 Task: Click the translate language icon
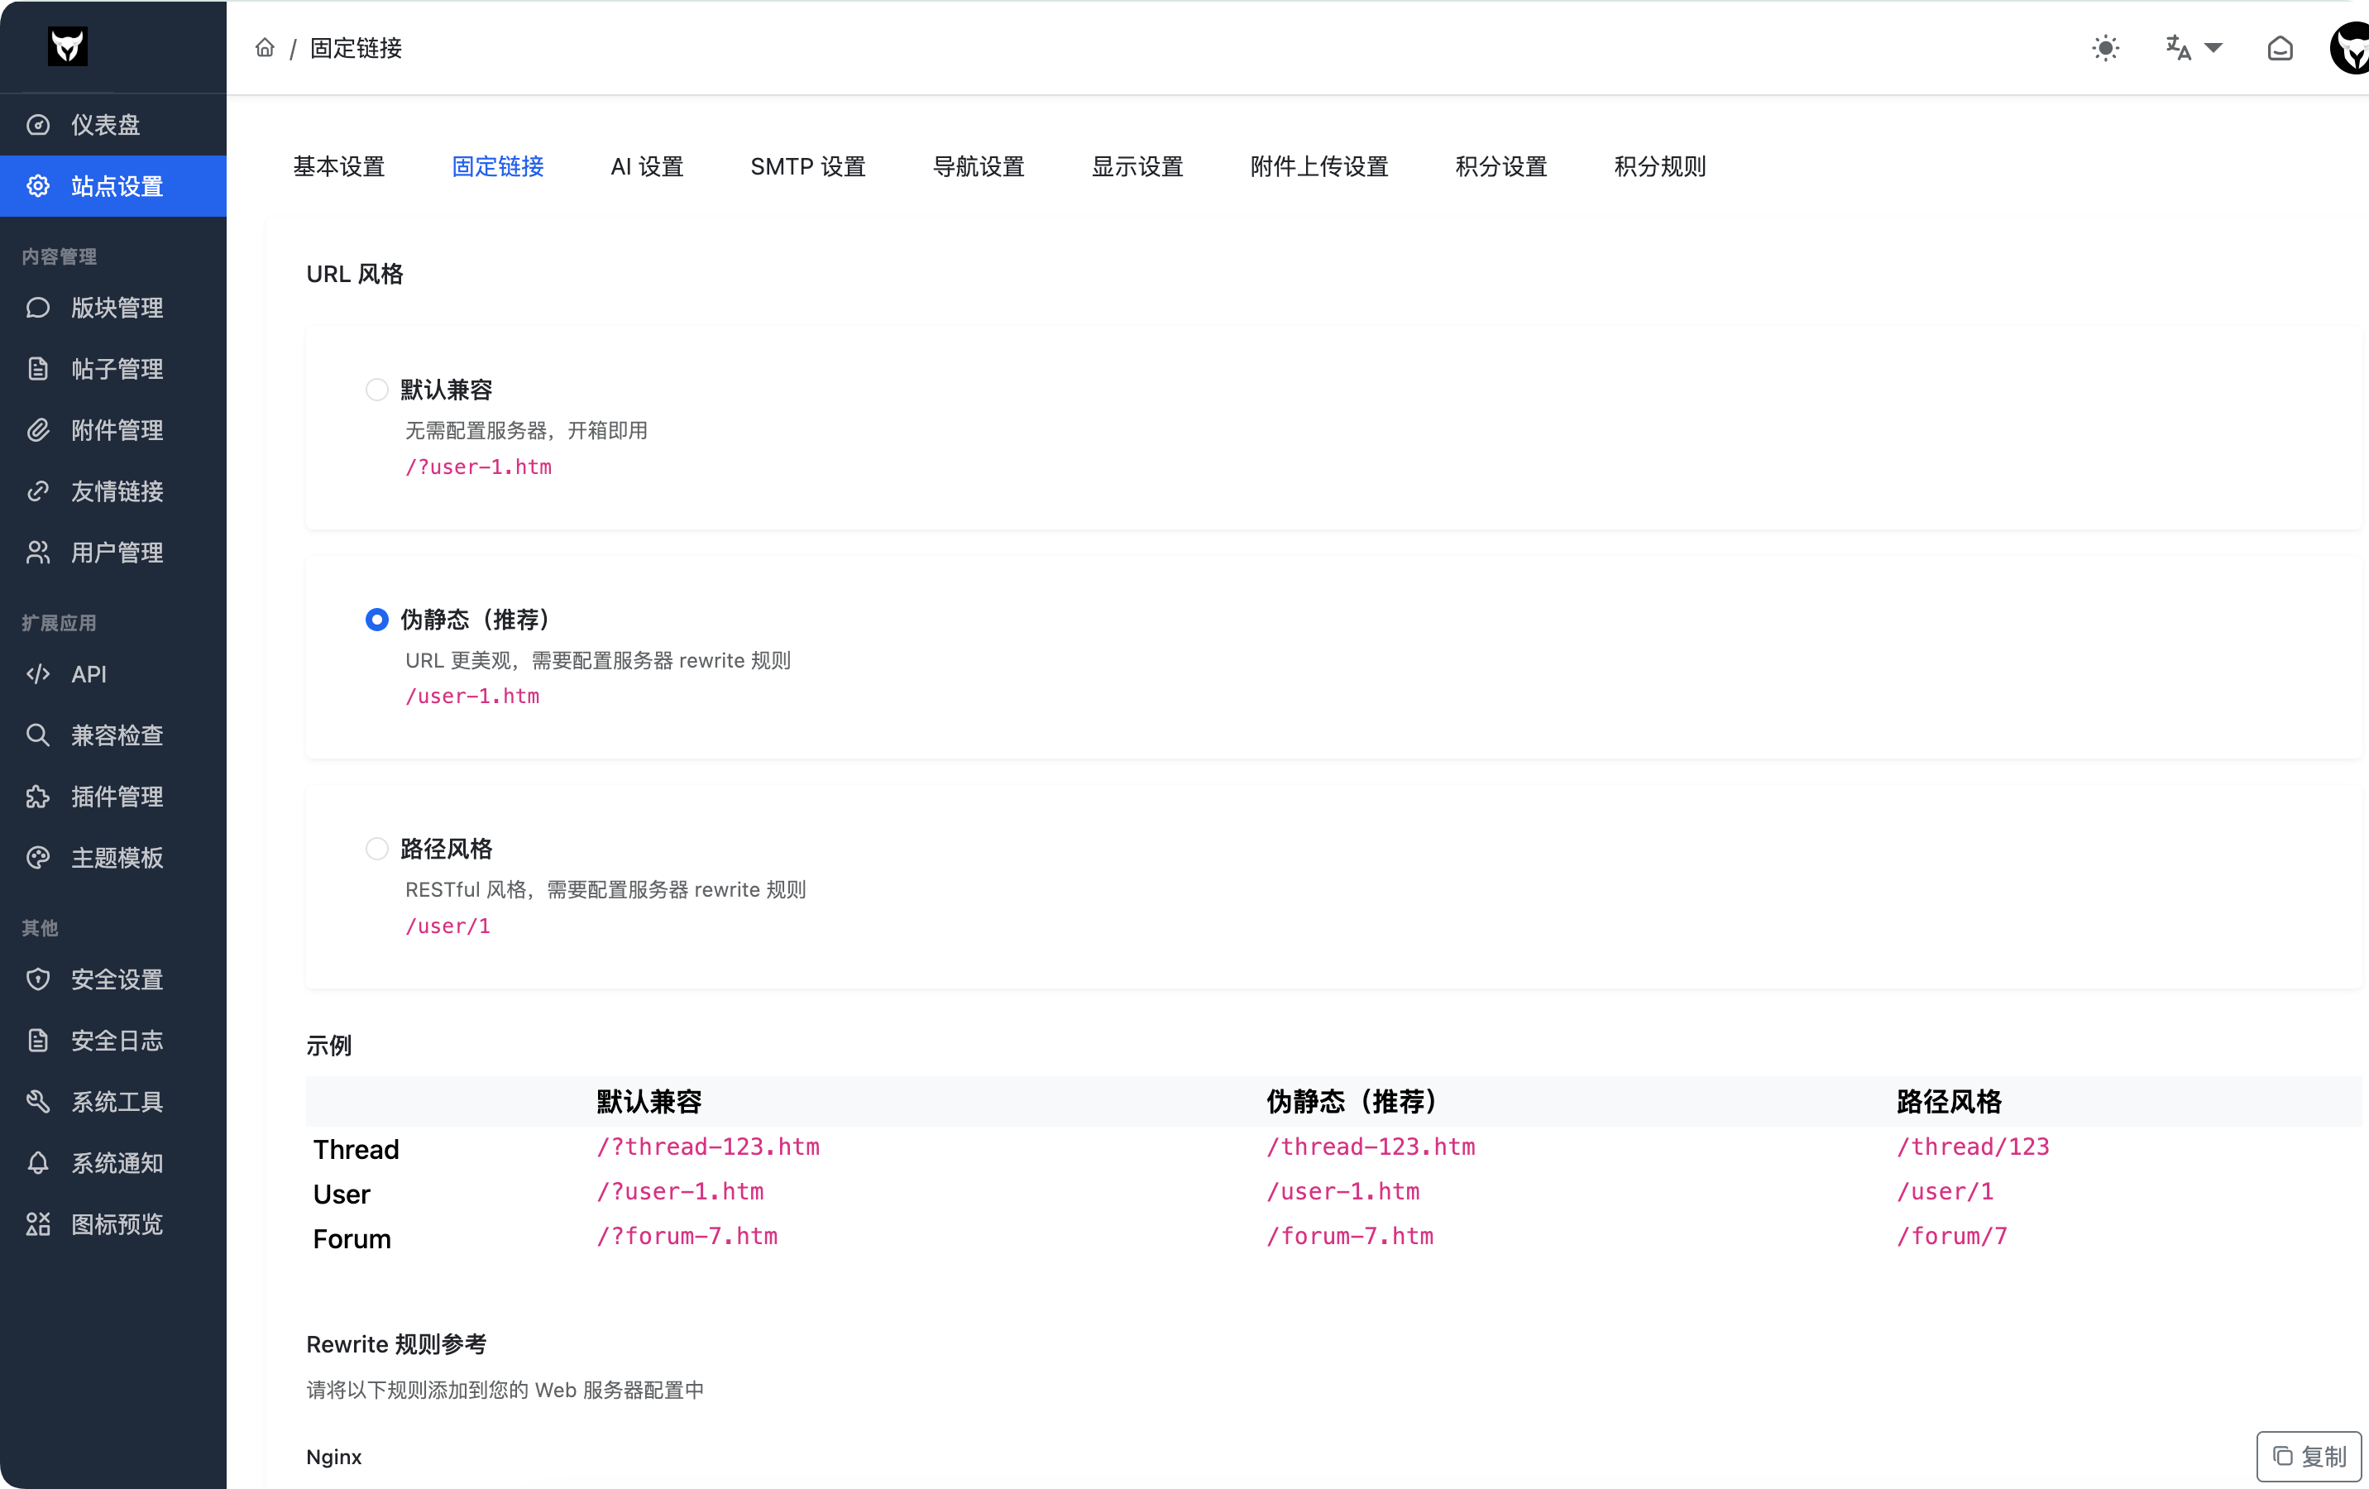(x=2178, y=48)
